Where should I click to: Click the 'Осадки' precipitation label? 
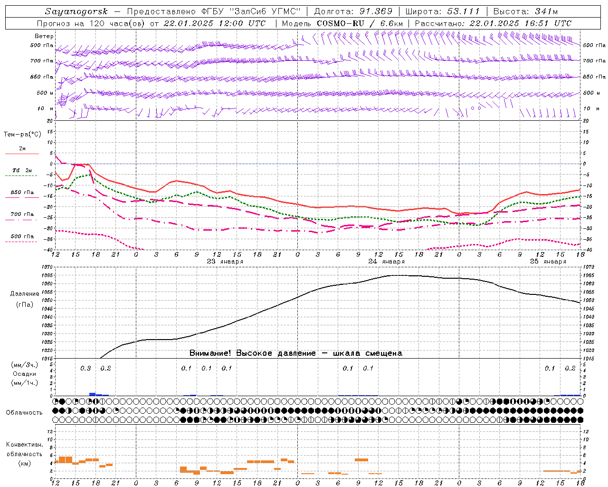tap(25, 374)
